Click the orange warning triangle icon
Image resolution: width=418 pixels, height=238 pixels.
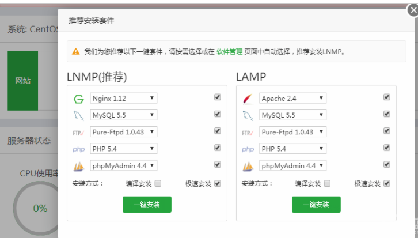click(x=76, y=51)
